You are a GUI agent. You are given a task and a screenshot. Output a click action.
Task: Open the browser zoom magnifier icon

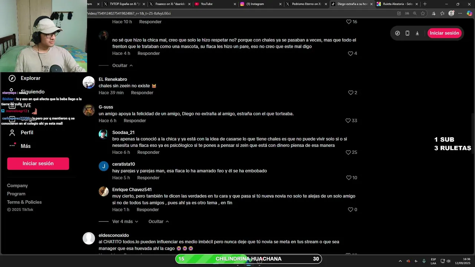[x=415, y=13]
